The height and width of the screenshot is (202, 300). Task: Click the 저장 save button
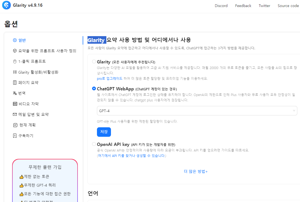tap(104, 132)
